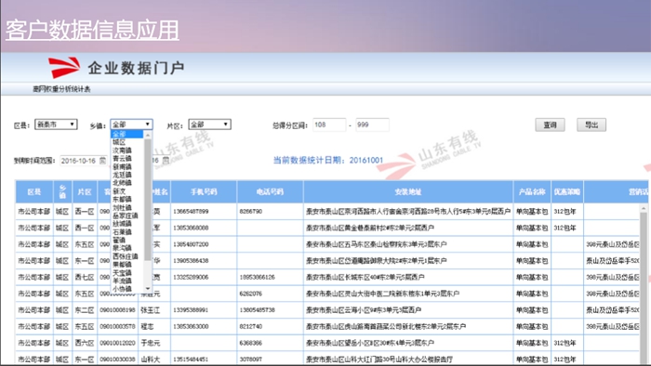The width and height of the screenshot is (651, 366).
Task: Click the table scroll-up arrow
Action: click(644, 208)
